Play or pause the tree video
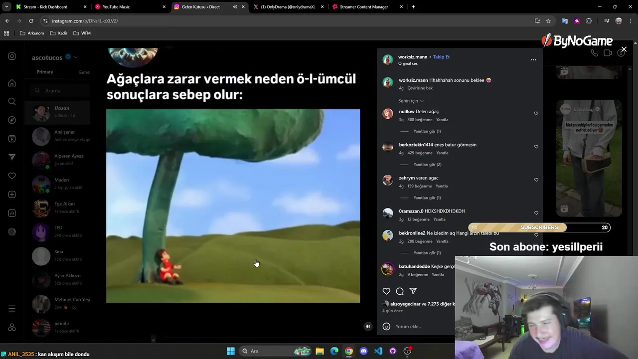 coord(233,206)
